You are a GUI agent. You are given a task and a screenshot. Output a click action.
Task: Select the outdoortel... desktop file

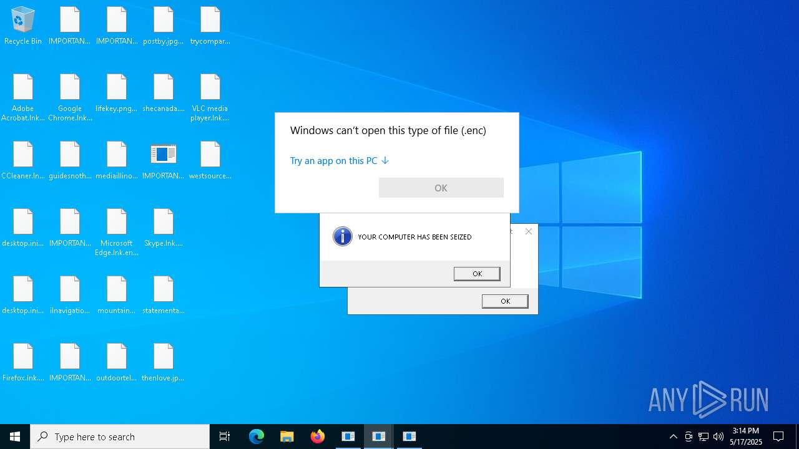pos(117,362)
